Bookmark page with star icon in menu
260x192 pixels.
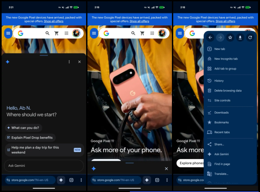coord(230,37)
